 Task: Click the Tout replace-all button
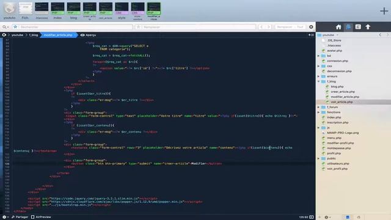(x=300, y=27)
